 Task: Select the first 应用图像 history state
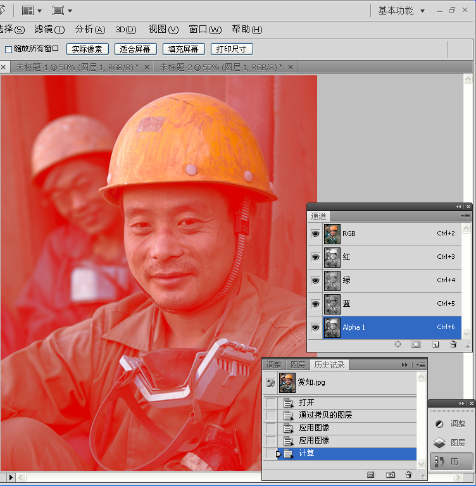[x=347, y=428]
